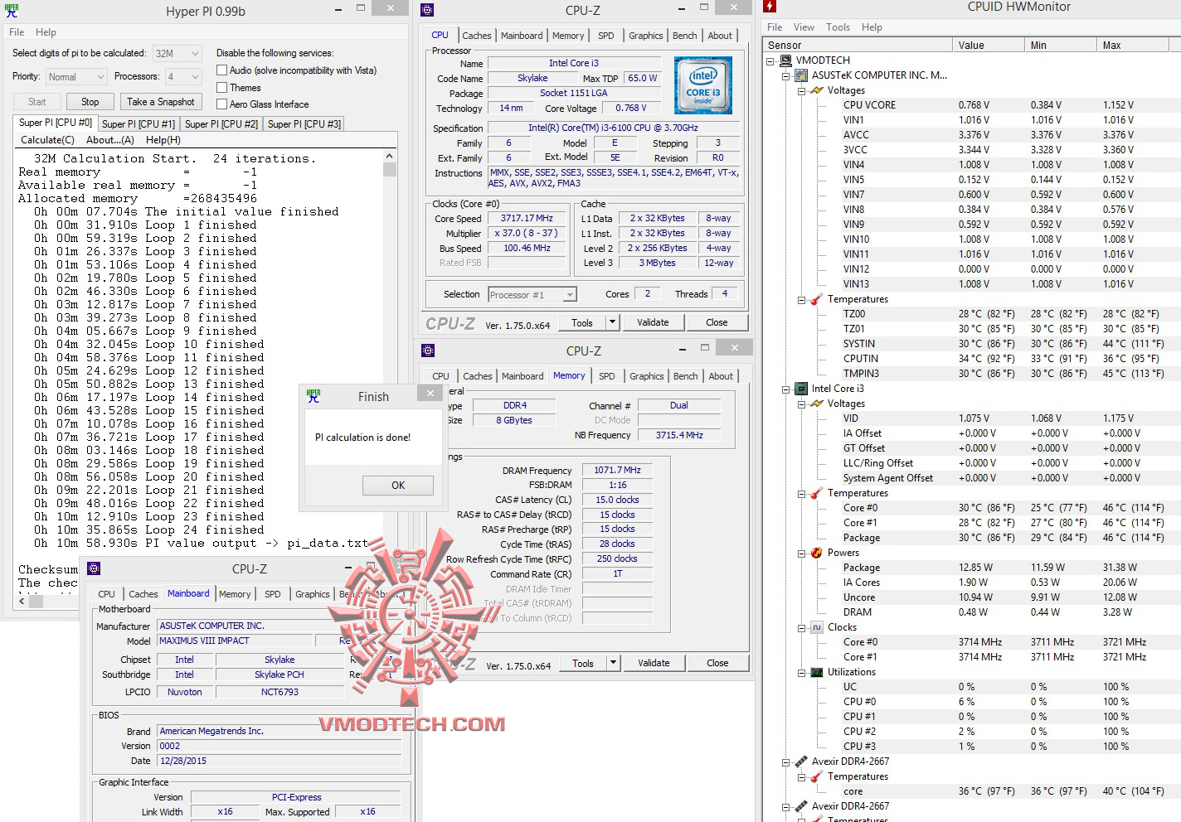This screenshot has height=822, width=1181.
Task: Click Validate in top CPU-Z window
Action: tap(653, 322)
